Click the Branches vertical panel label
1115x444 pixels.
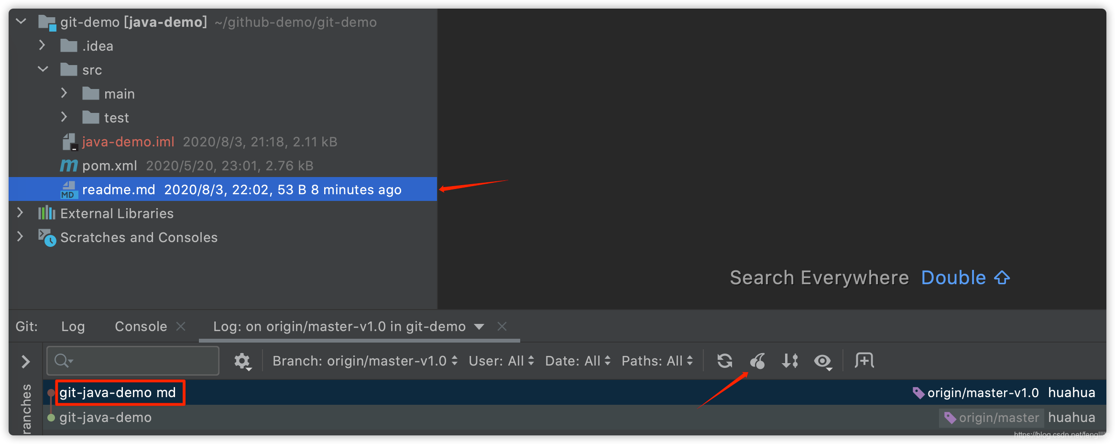click(26, 409)
